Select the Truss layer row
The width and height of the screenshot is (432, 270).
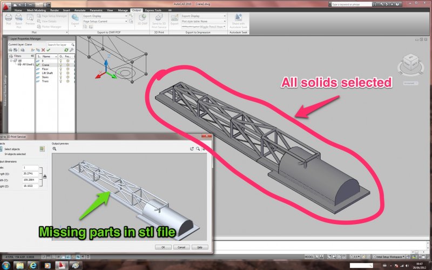56,82
